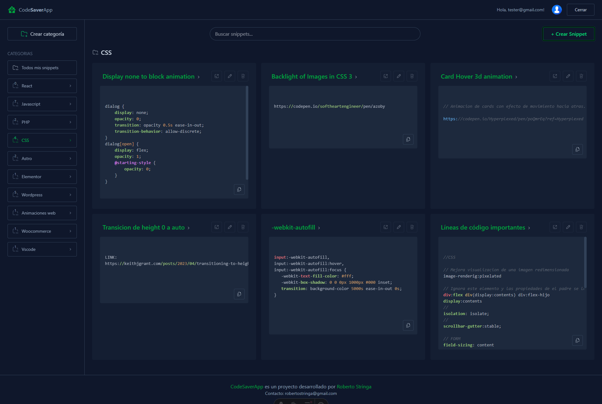Screen dimensions: 602x404
Task: Copy the Backlight of Images codepen link
Action: pos(408,139)
